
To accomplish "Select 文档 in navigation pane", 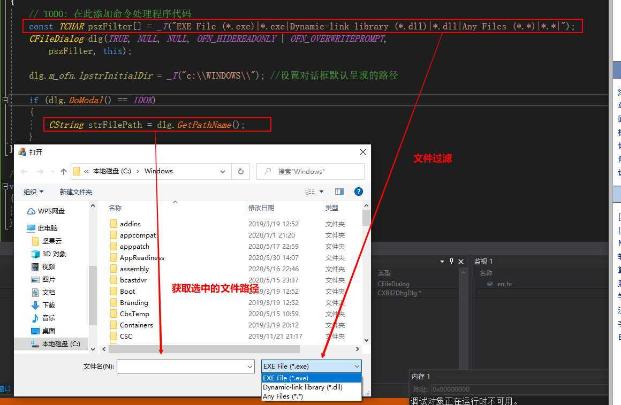I will coord(43,292).
